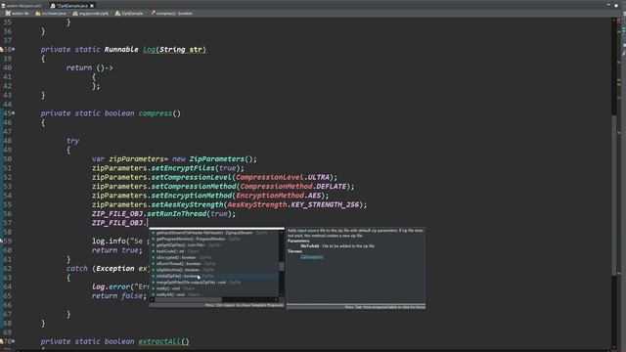626x352 pixels.
Task: Click the template proposals hint under list
Action: point(245,305)
